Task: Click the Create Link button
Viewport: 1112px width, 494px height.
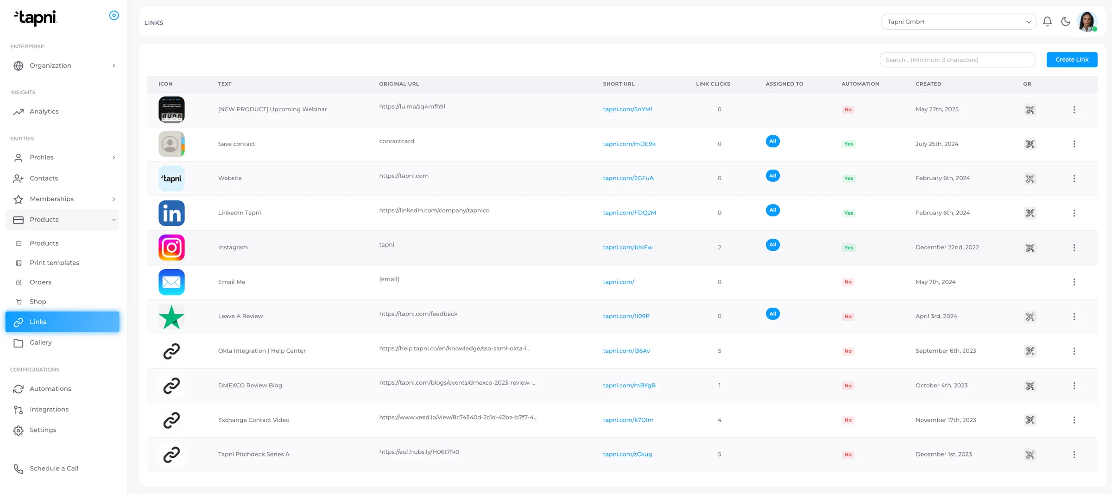Action: tap(1072, 59)
